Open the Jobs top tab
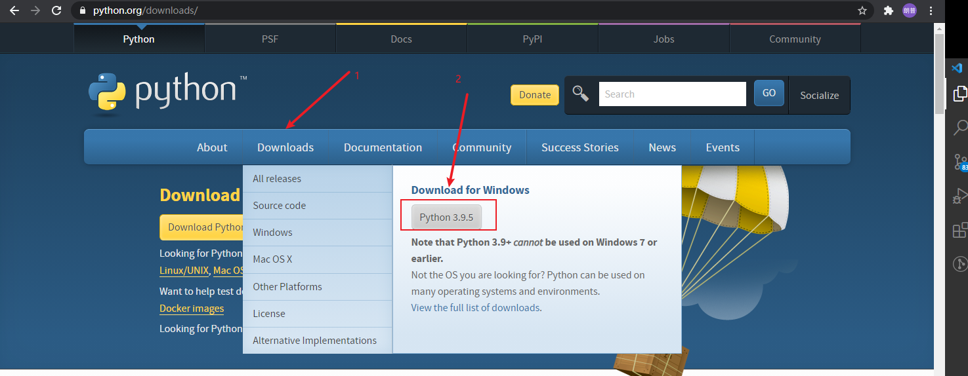This screenshot has height=376, width=968. [664, 39]
